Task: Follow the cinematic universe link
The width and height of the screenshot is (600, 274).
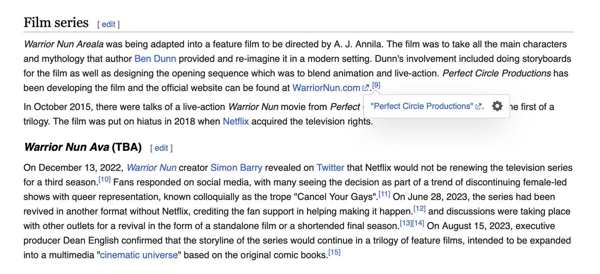Action: (139, 255)
